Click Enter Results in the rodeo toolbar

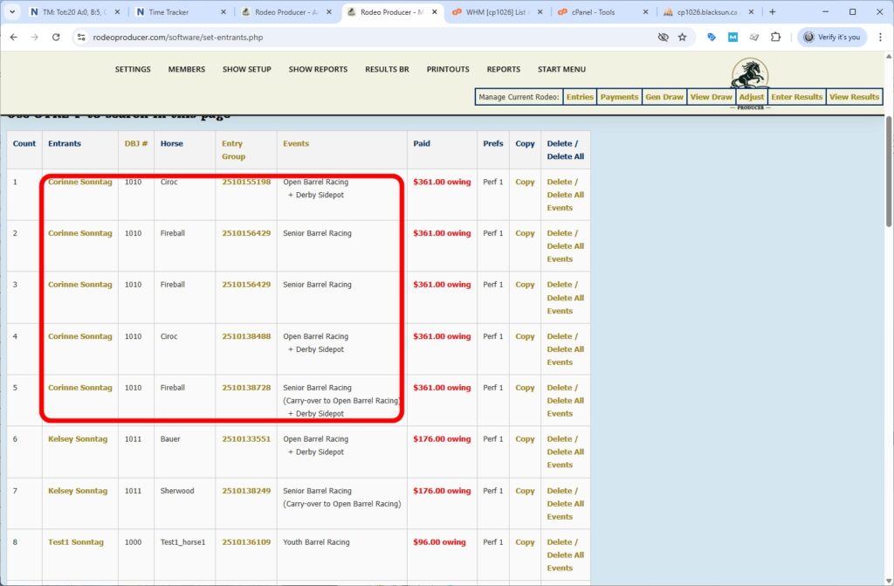click(796, 97)
